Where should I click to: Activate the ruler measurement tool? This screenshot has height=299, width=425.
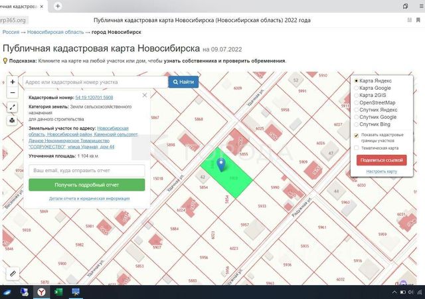[13, 274]
